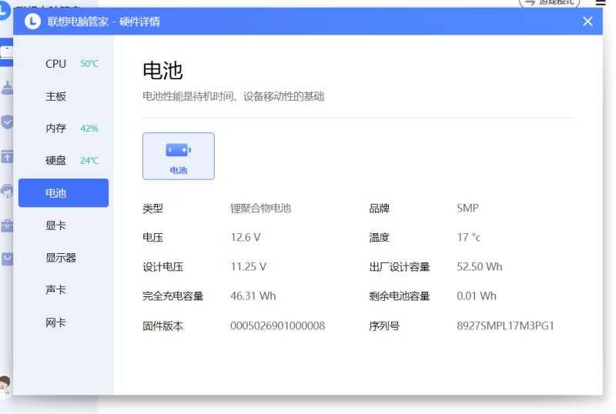Click the temperature value 17 °c
Image resolution: width=616 pixels, height=414 pixels.
coord(468,237)
